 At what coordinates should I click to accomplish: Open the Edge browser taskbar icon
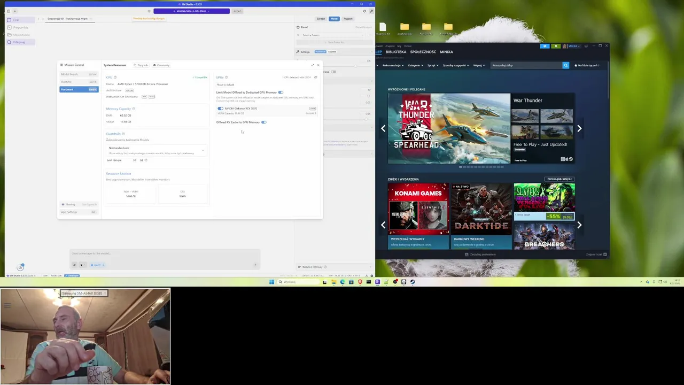(x=343, y=282)
